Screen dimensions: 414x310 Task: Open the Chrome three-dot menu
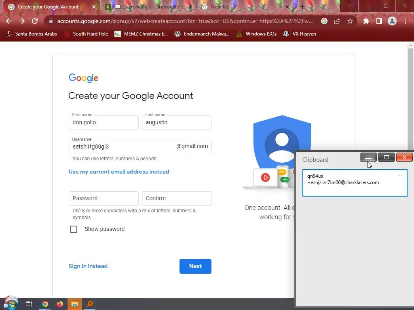[x=405, y=21]
